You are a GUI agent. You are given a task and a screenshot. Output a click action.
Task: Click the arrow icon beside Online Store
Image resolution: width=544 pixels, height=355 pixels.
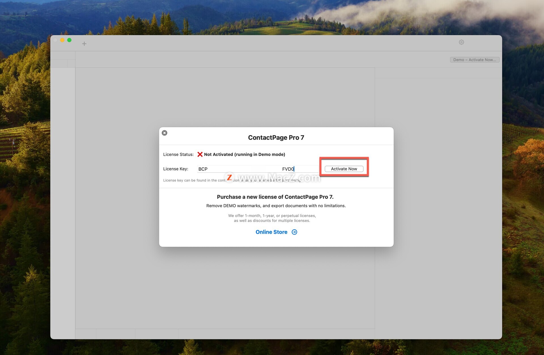pyautogui.click(x=294, y=232)
